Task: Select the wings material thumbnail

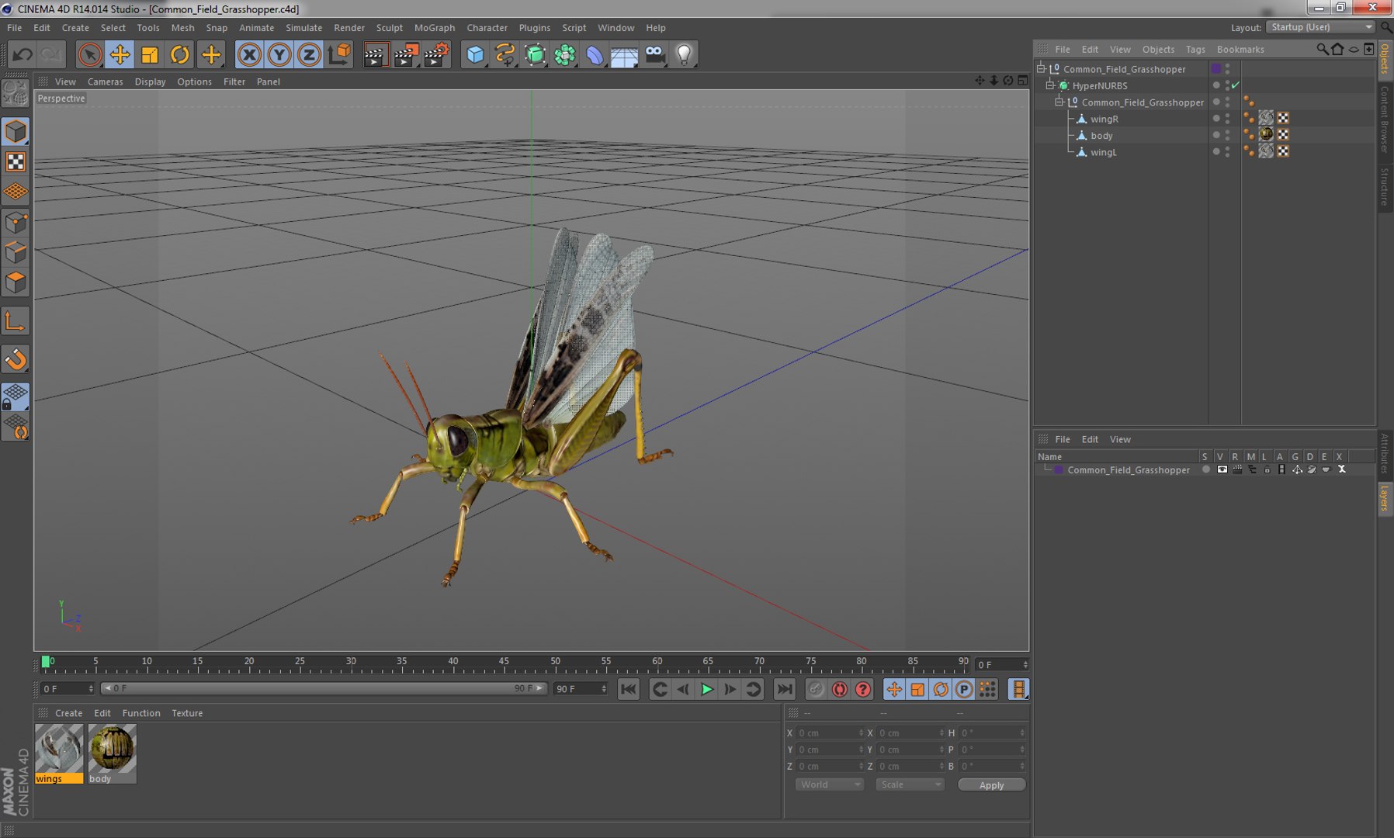Action: [x=59, y=753]
